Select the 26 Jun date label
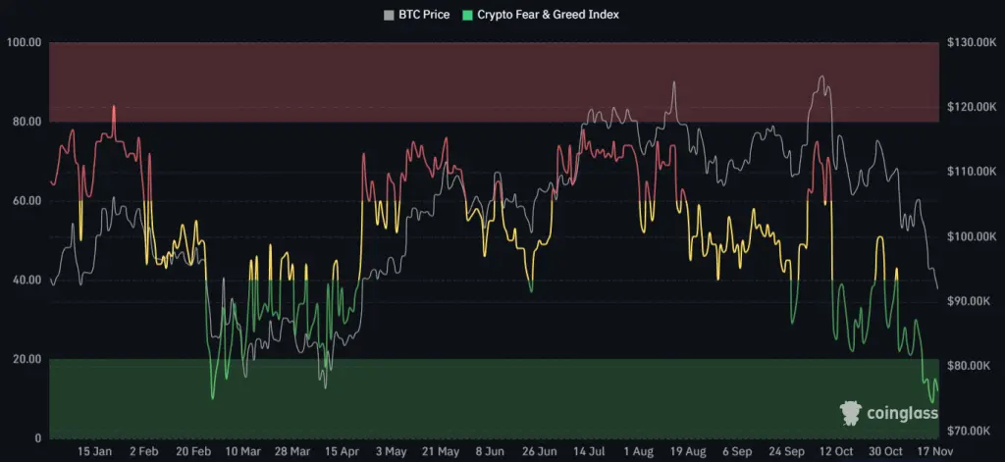Image resolution: width=1005 pixels, height=462 pixels. 539,452
